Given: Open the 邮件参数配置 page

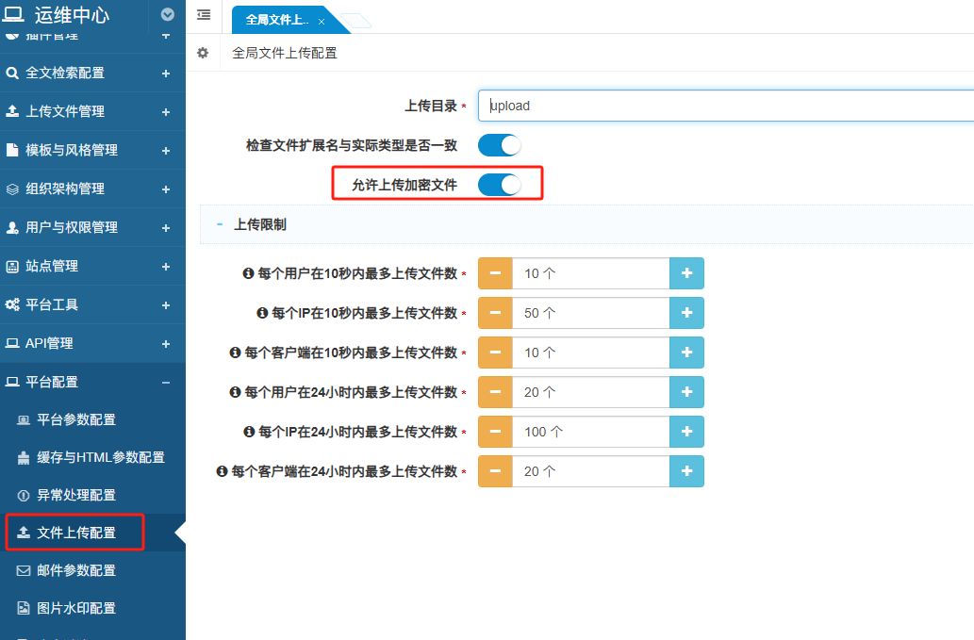Looking at the screenshot, I should (x=75, y=570).
